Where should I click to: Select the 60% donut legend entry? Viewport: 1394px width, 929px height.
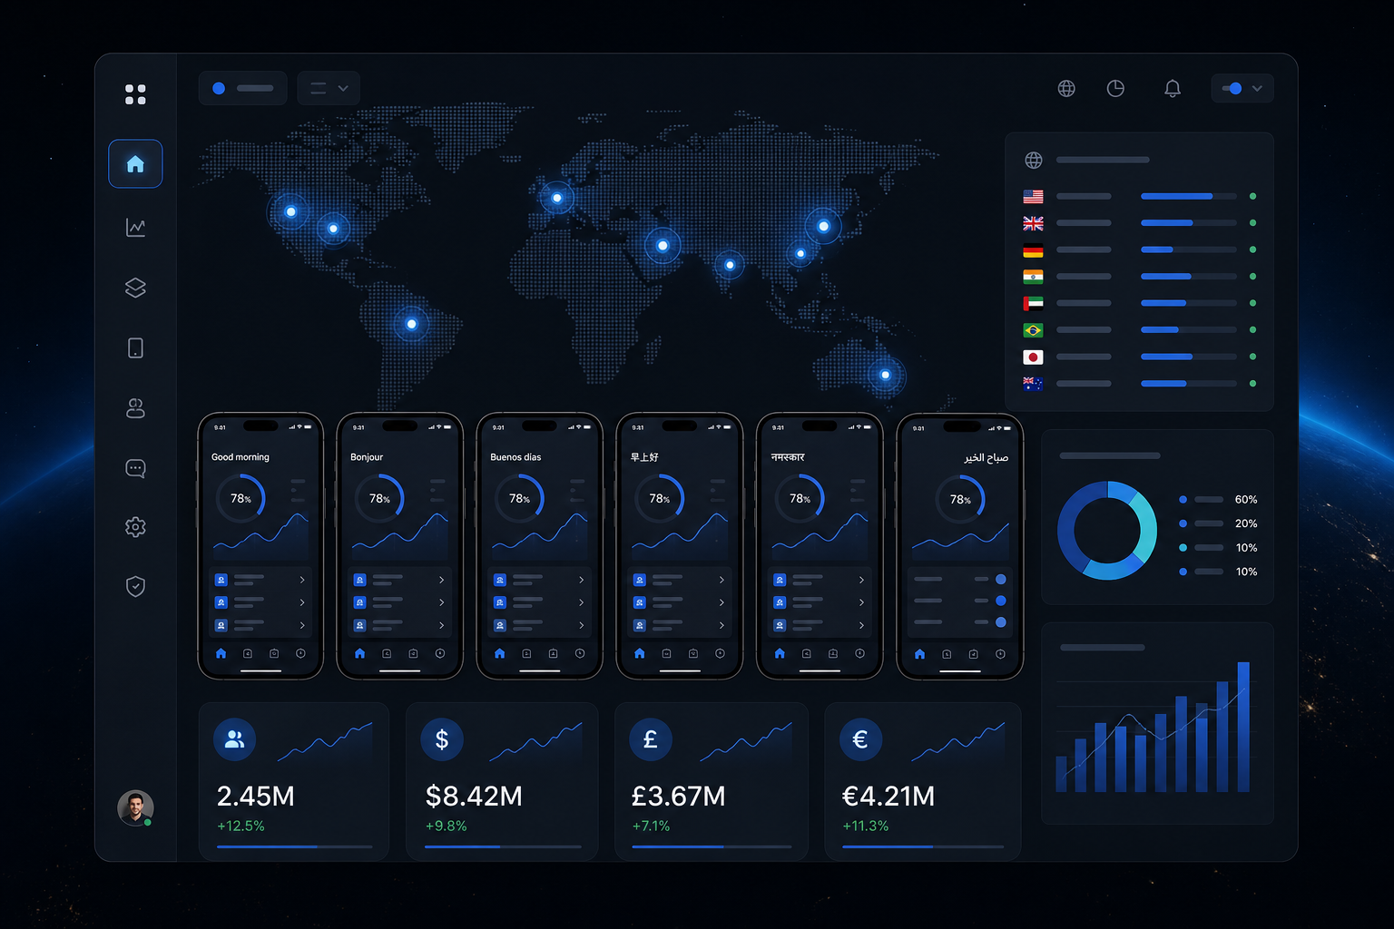tap(1218, 500)
